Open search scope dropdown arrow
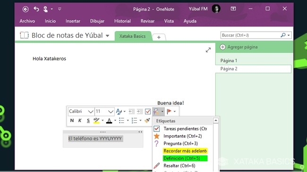Viewport: 307px width, 172px height. pyautogui.click(x=289, y=35)
